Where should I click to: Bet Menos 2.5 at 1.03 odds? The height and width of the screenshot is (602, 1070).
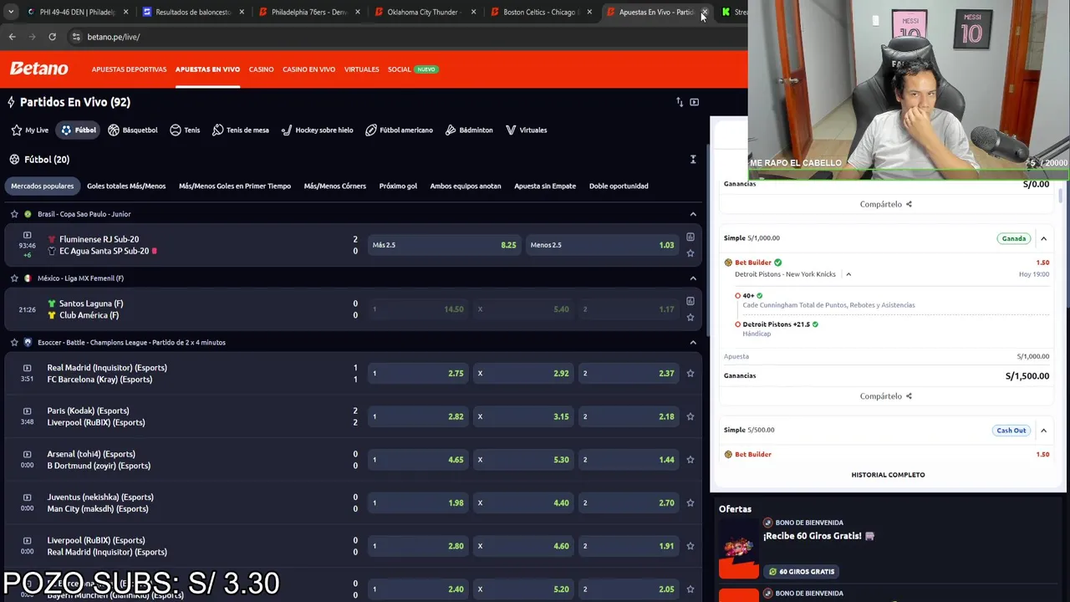click(602, 245)
